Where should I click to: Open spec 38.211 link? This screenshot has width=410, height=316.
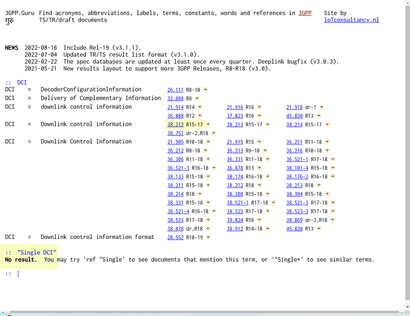[175, 185]
